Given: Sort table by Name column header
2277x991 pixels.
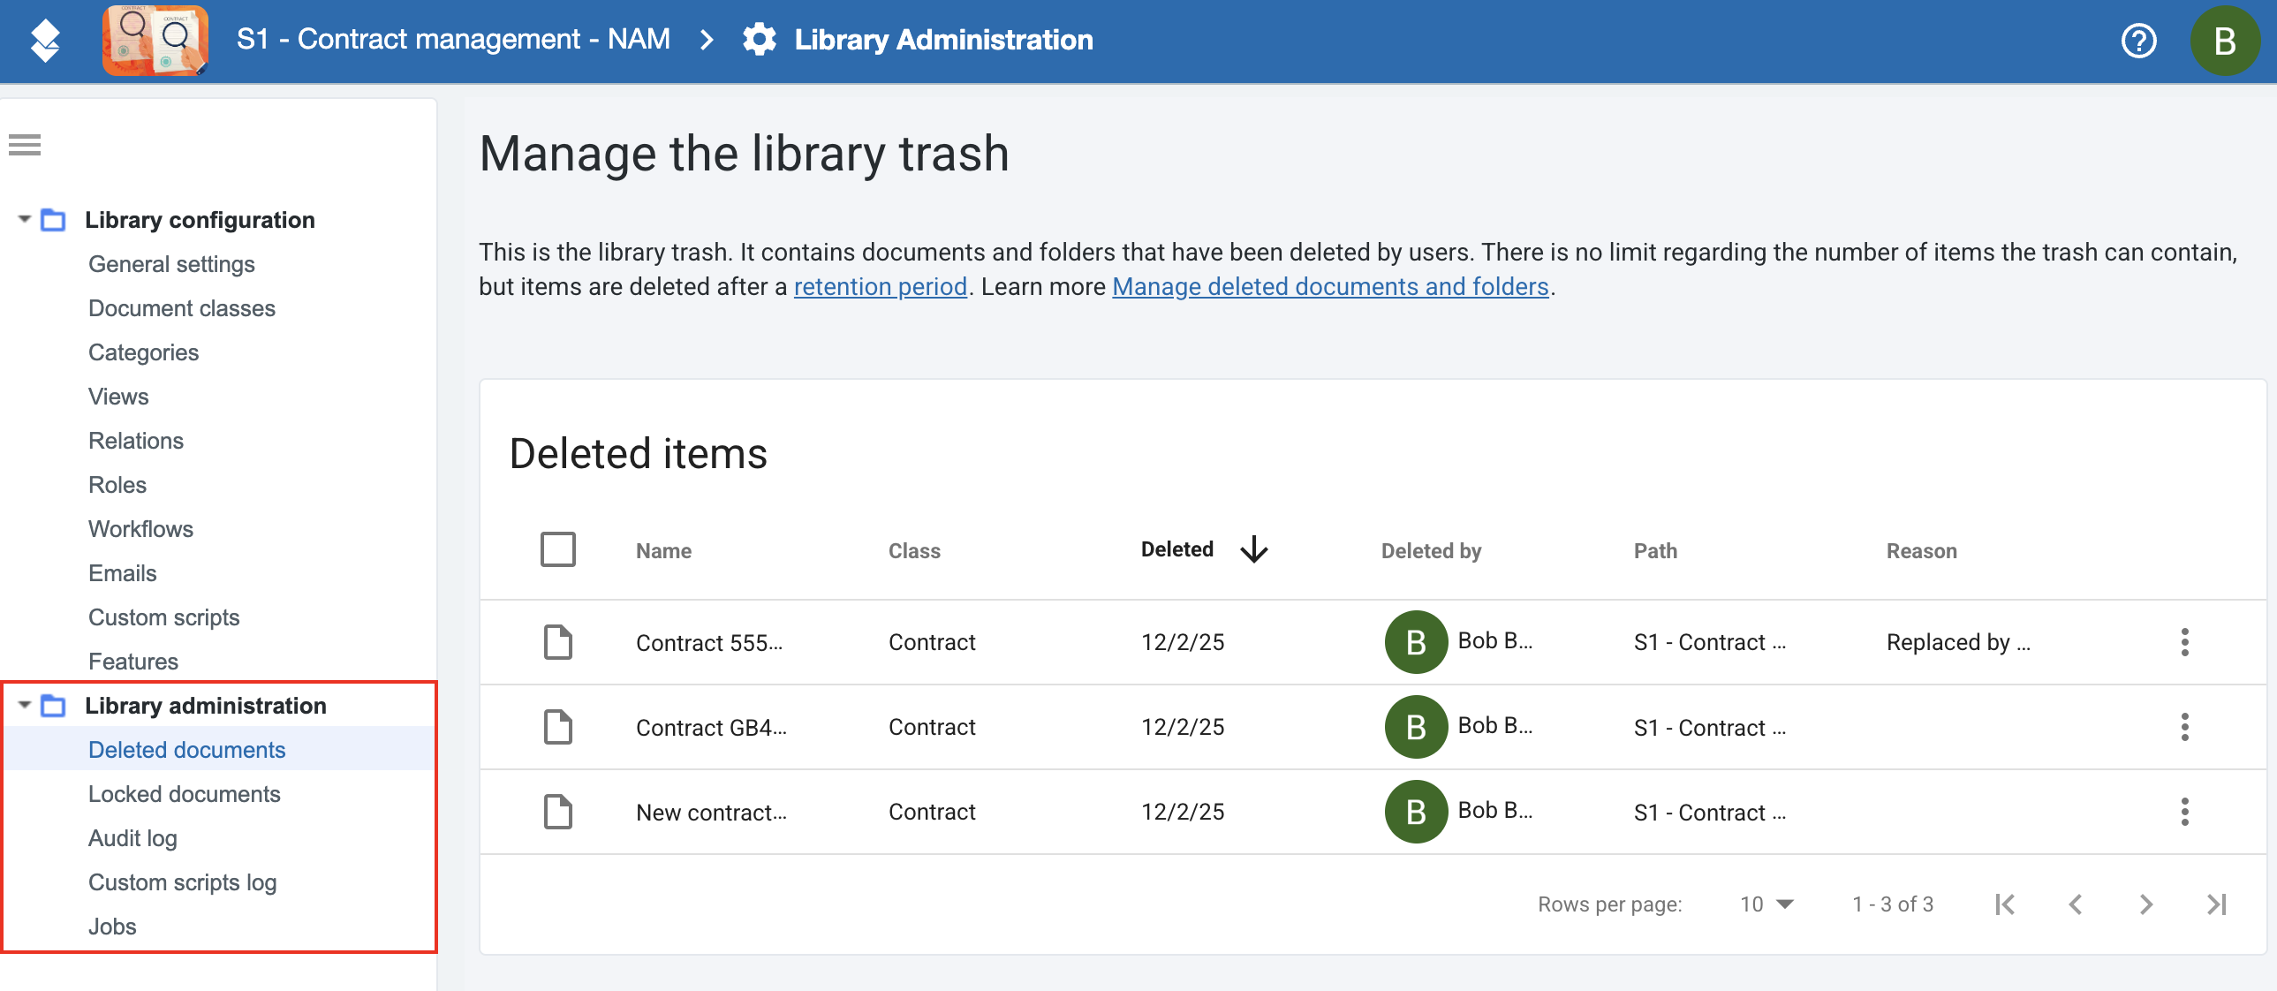Looking at the screenshot, I should pos(664,551).
